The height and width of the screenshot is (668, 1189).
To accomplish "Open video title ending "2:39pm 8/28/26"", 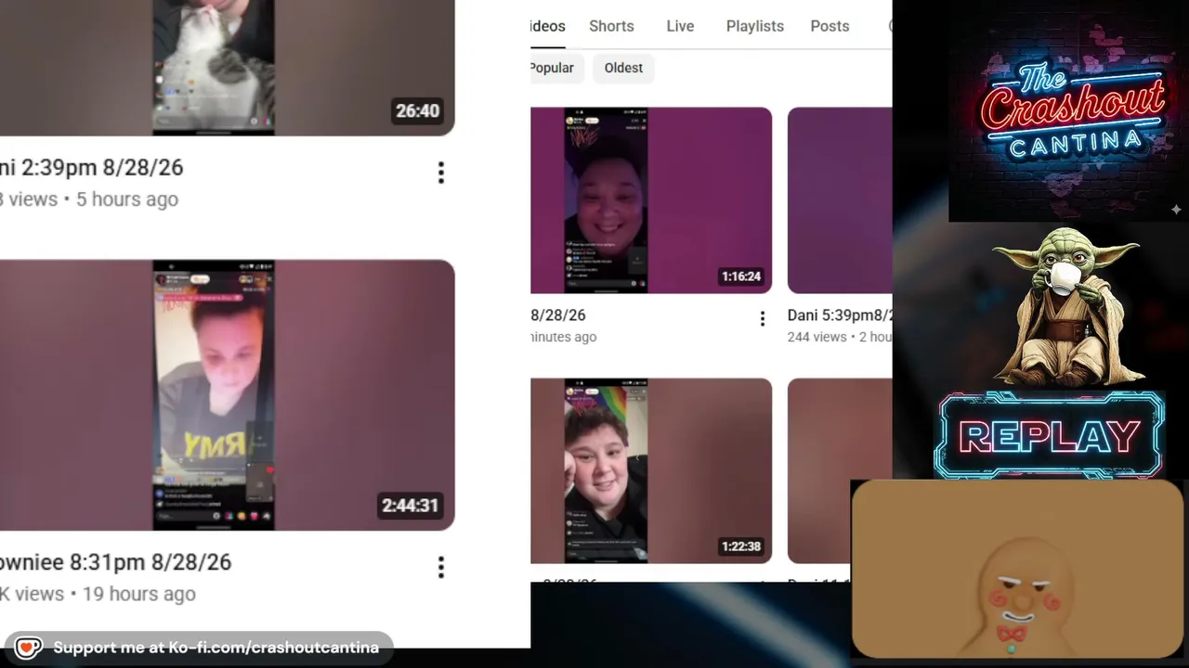I will pyautogui.click(x=92, y=168).
